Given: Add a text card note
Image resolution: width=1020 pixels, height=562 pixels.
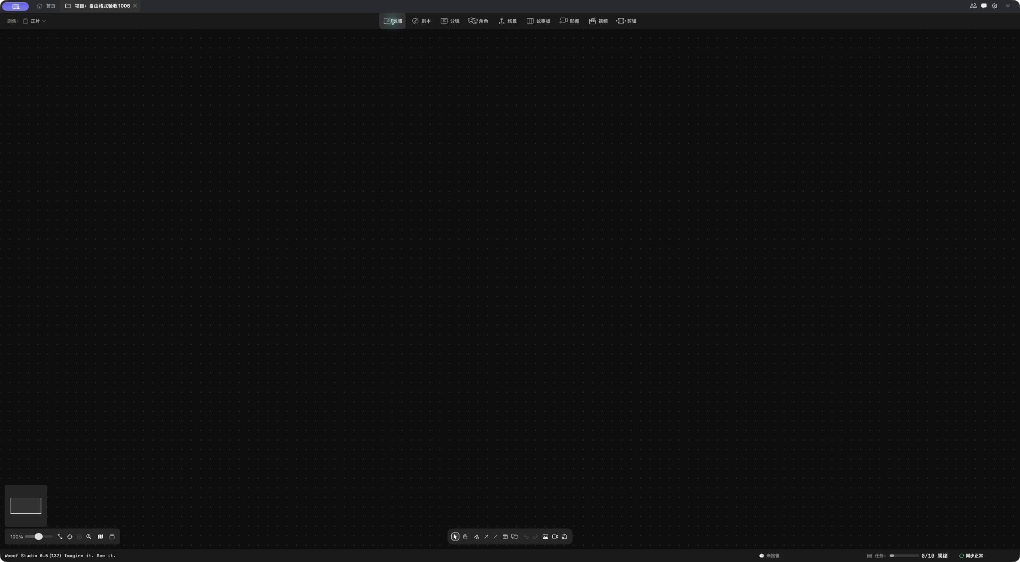Looking at the screenshot, I should 505,536.
